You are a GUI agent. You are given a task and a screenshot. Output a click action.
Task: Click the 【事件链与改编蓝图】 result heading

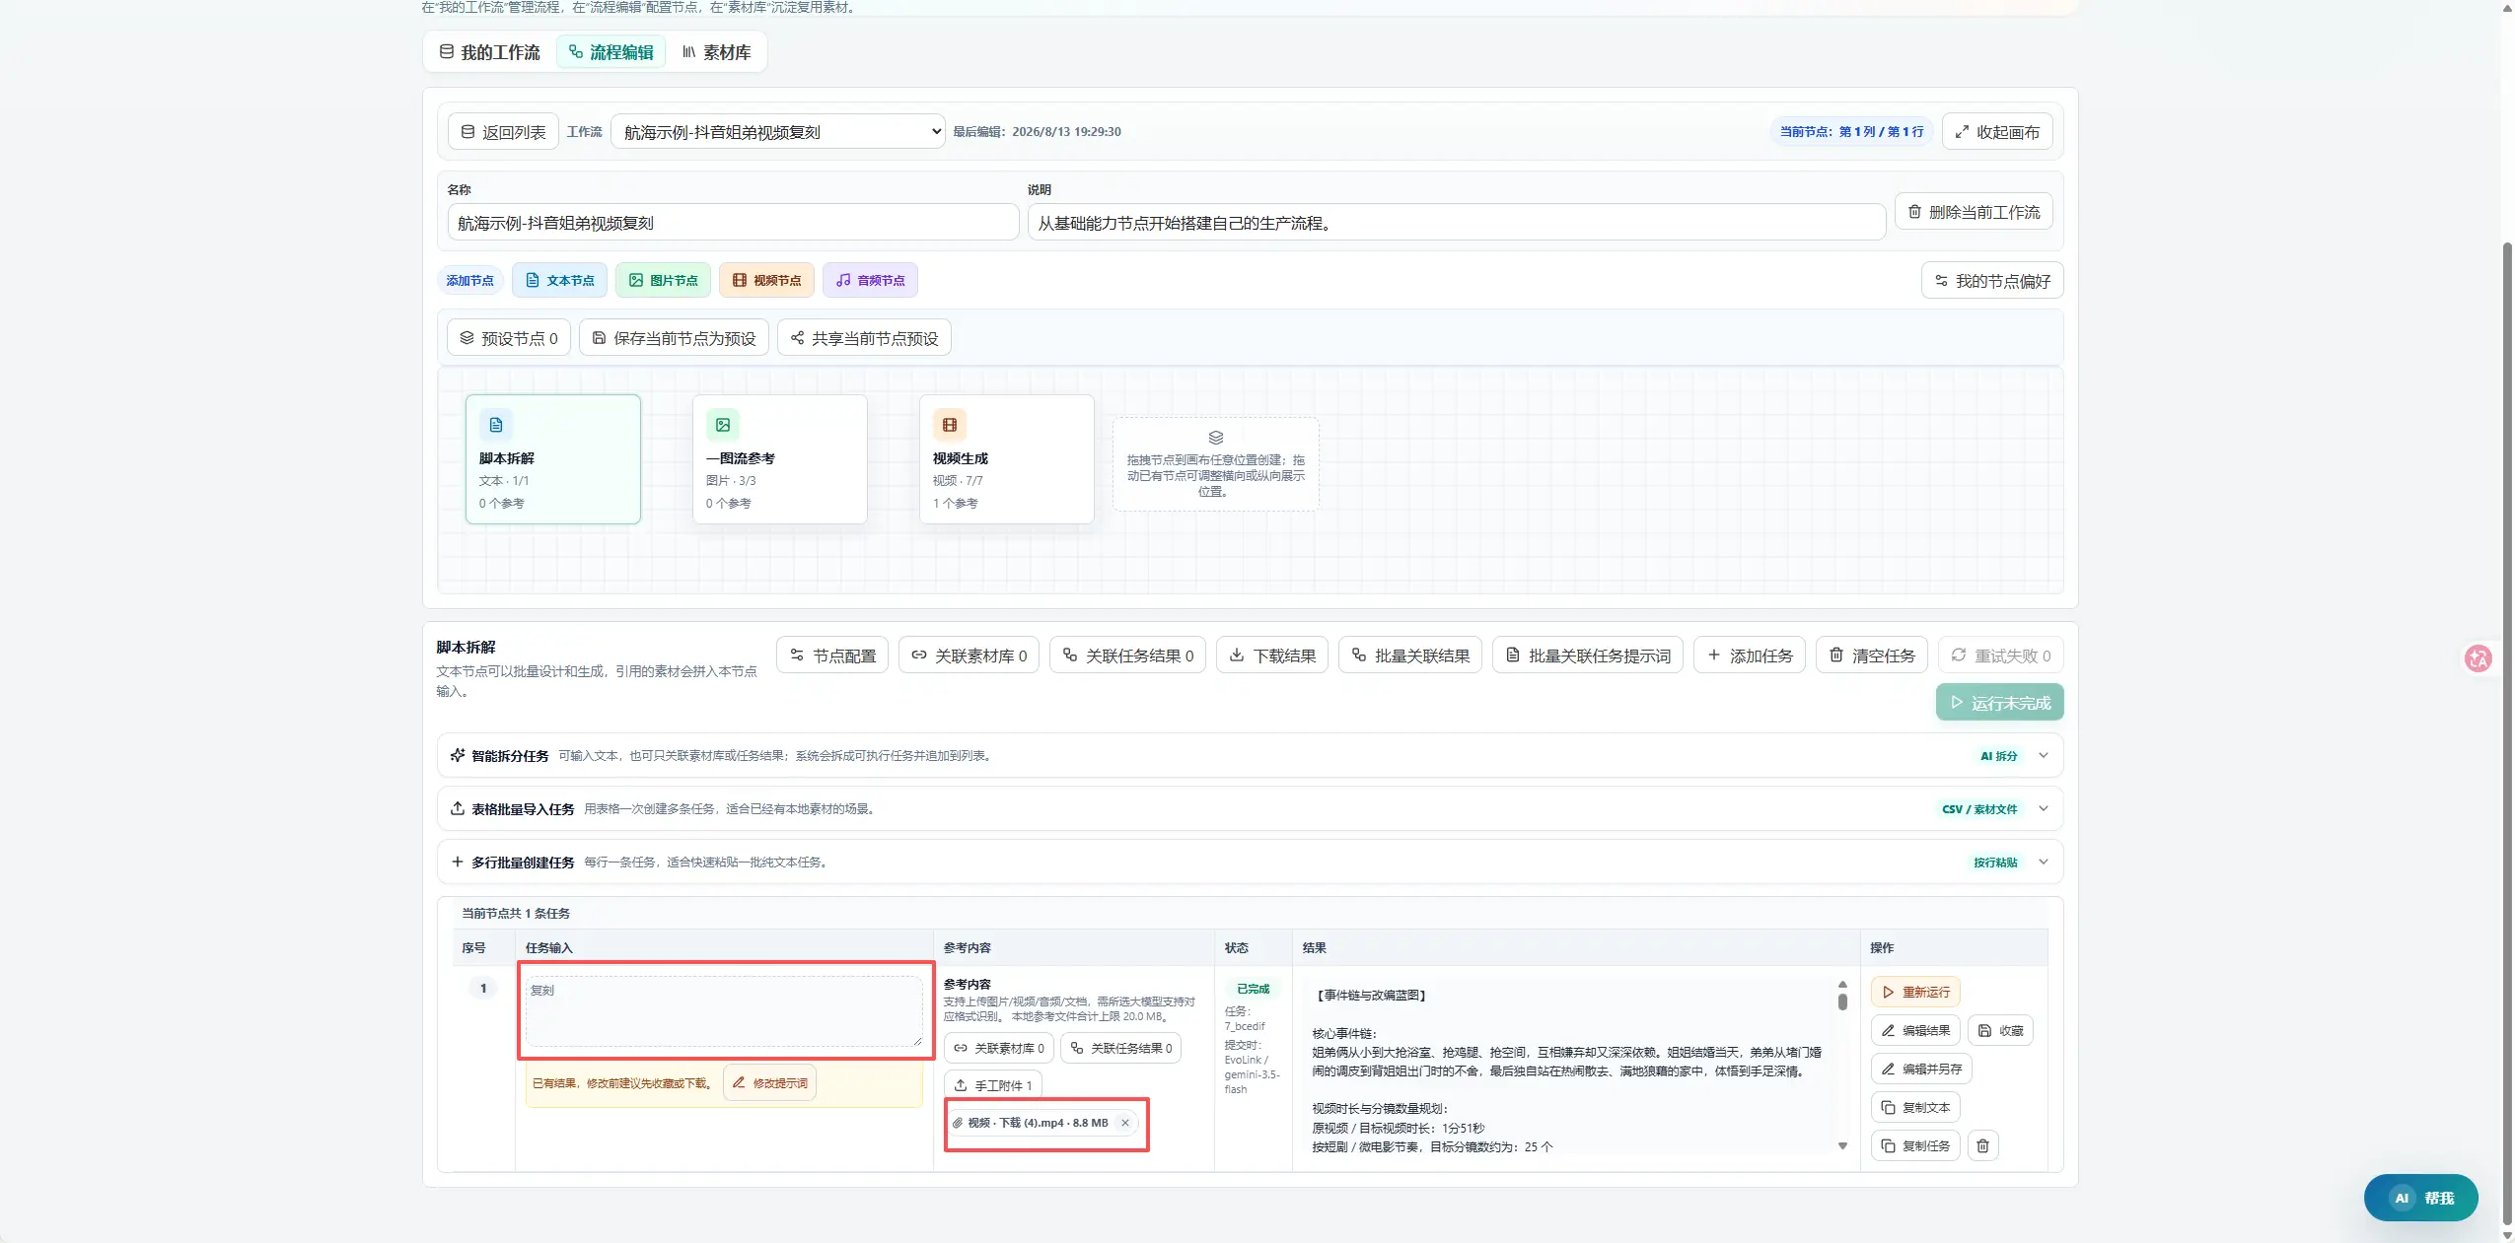1371,996
